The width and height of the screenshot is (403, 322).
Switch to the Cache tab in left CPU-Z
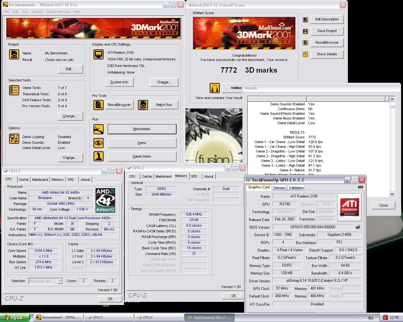point(23,180)
